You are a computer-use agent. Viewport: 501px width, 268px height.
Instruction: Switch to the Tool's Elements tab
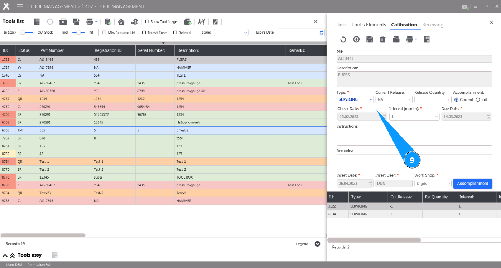tap(368, 25)
